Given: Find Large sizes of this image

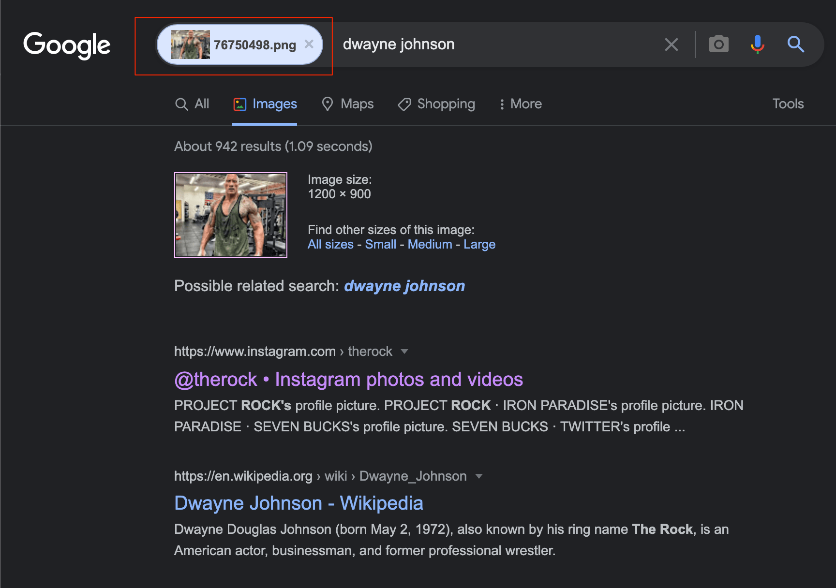Looking at the screenshot, I should (x=479, y=244).
